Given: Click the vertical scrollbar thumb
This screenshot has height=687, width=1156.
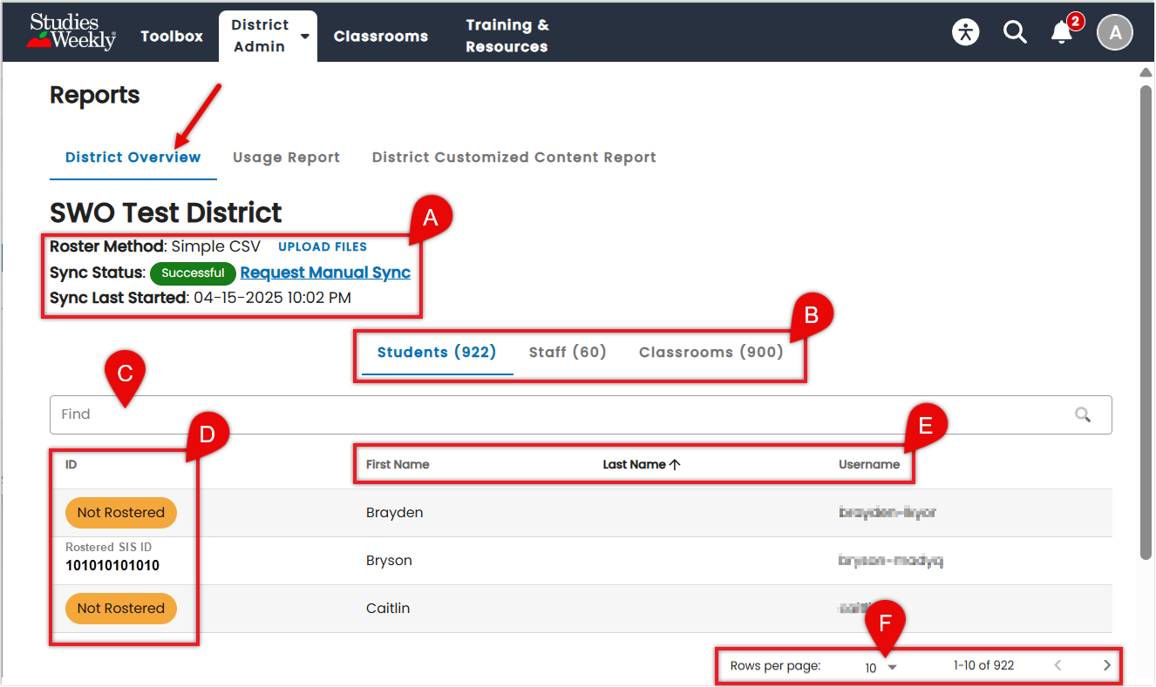Looking at the screenshot, I should pos(1146,322).
